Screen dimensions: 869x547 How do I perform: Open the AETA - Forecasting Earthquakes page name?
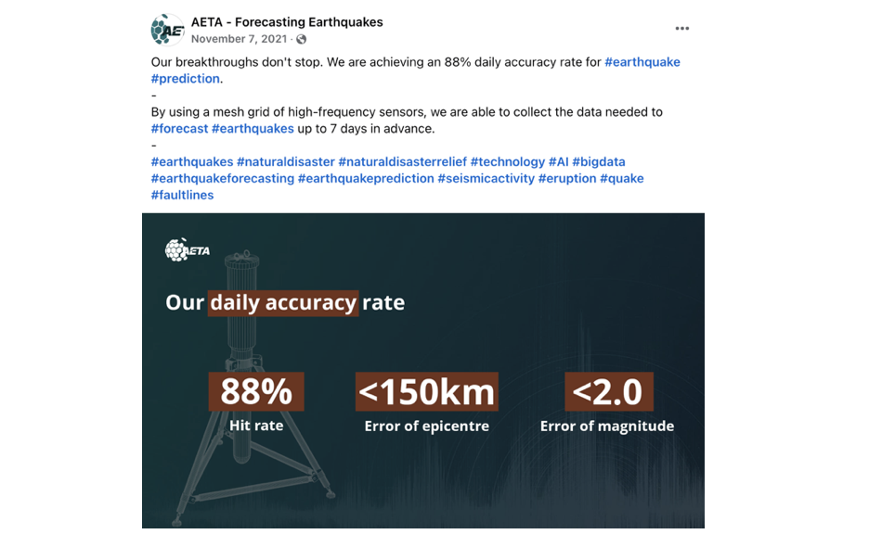(287, 22)
